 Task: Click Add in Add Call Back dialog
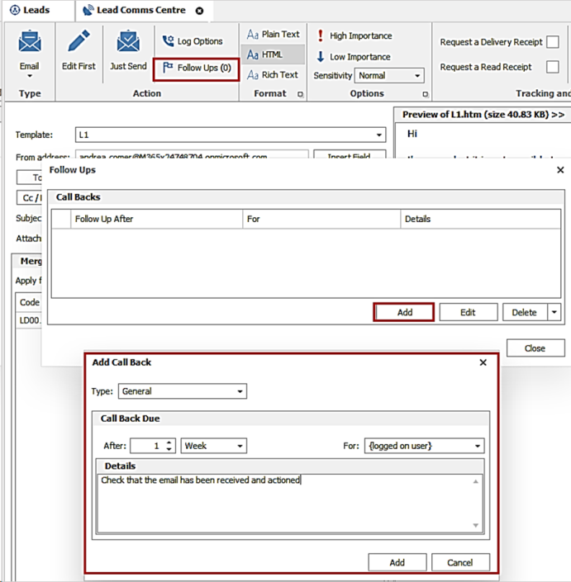[x=397, y=562]
